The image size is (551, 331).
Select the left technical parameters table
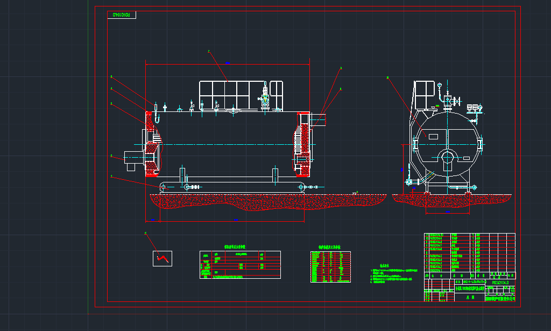click(240, 264)
